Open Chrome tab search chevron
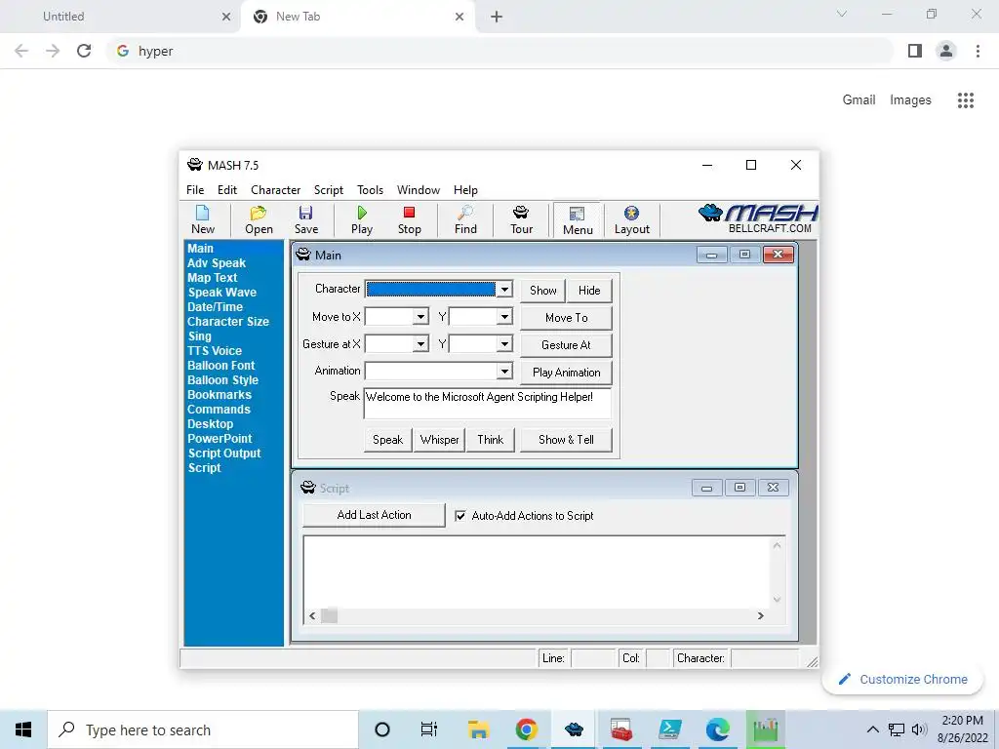This screenshot has height=749, width=999. tap(842, 14)
